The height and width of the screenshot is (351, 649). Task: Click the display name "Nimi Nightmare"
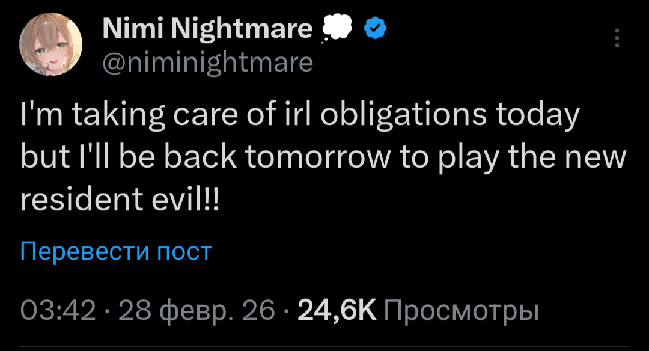point(207,29)
